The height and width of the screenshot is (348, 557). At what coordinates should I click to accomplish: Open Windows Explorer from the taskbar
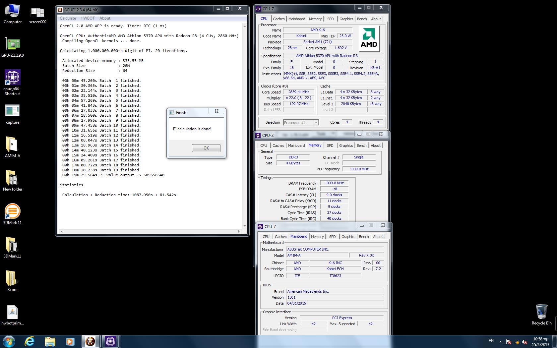pos(50,341)
